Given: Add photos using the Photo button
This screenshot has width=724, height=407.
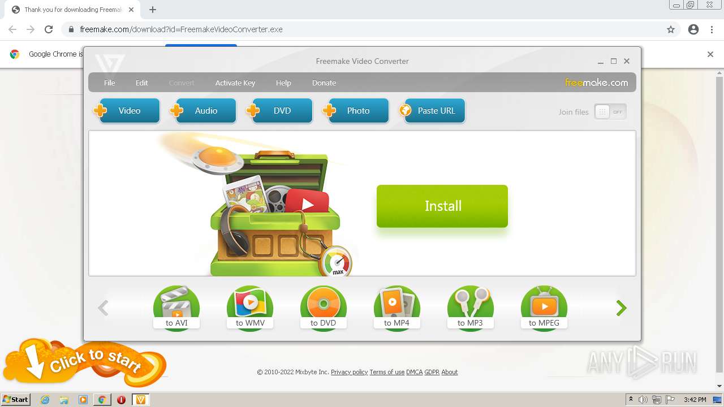Looking at the screenshot, I should [x=358, y=111].
